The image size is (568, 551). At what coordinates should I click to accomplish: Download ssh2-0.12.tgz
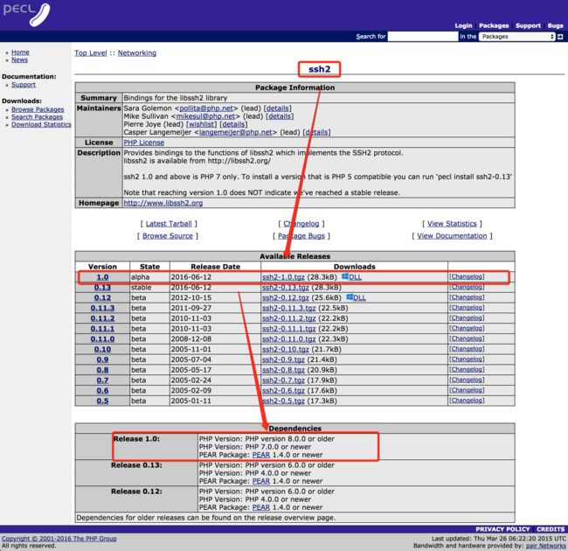(286, 297)
